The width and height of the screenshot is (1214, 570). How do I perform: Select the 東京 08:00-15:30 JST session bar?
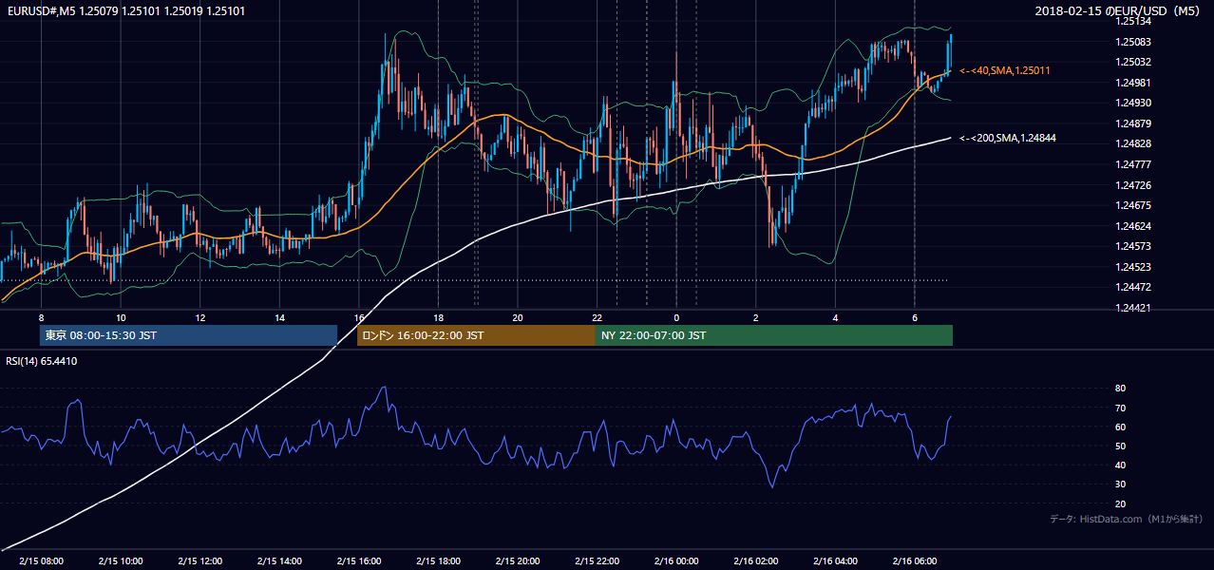[188, 335]
